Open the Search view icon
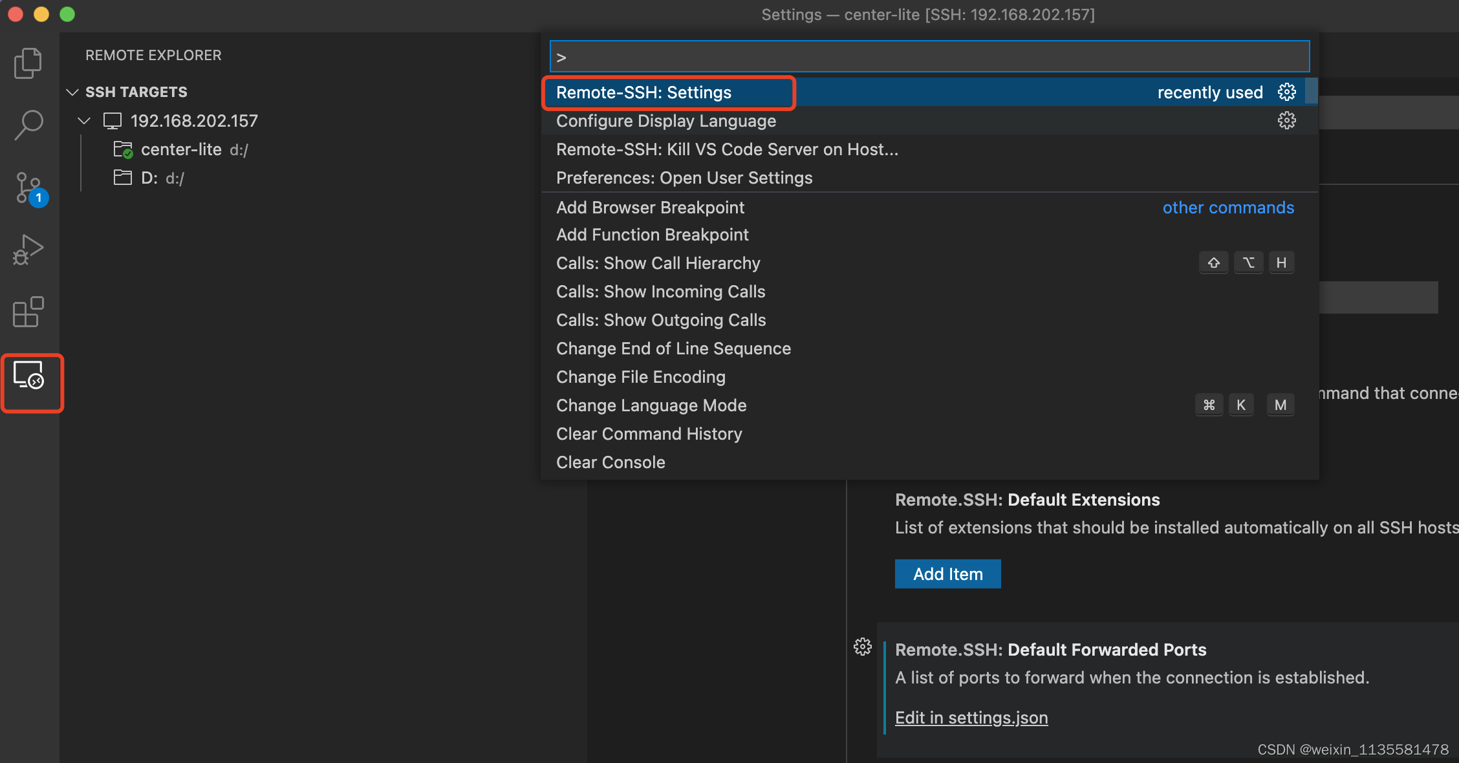 point(28,125)
